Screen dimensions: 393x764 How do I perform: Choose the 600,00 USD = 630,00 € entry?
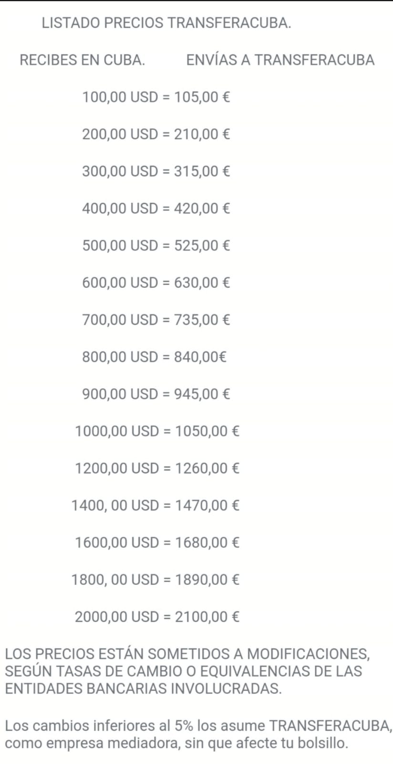(x=156, y=283)
